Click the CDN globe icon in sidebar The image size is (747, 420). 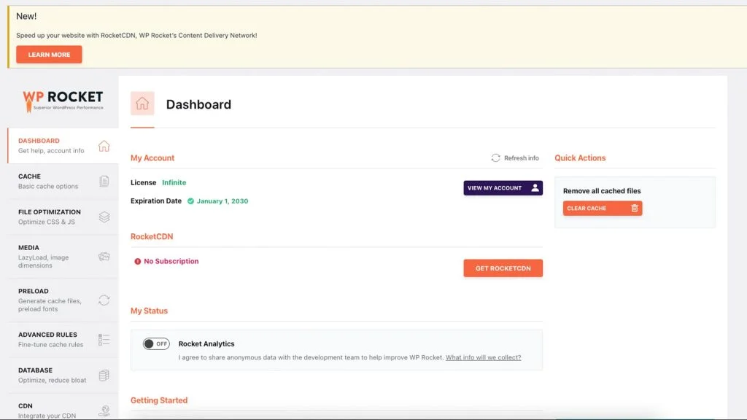pos(104,411)
